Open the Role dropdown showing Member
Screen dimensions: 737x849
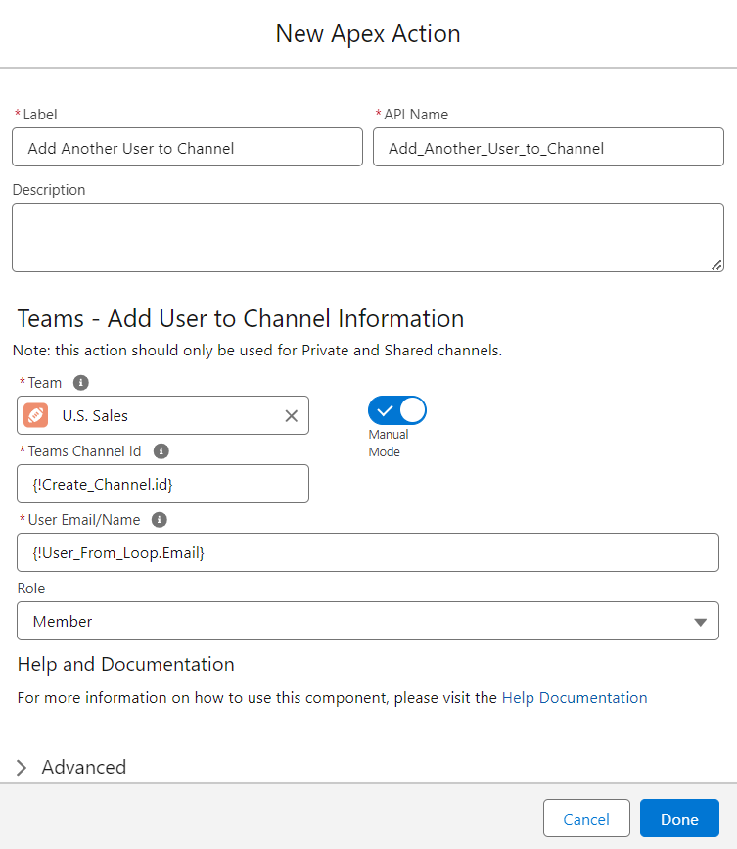pos(368,621)
